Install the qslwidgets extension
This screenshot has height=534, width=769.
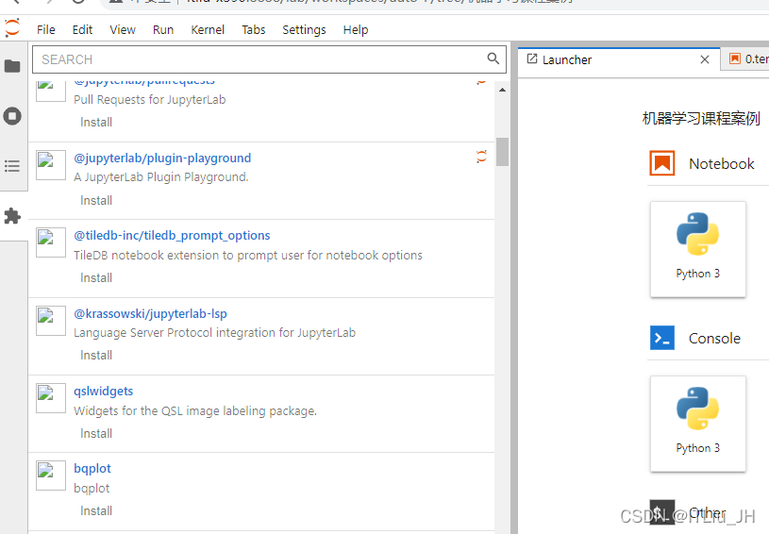coord(96,433)
